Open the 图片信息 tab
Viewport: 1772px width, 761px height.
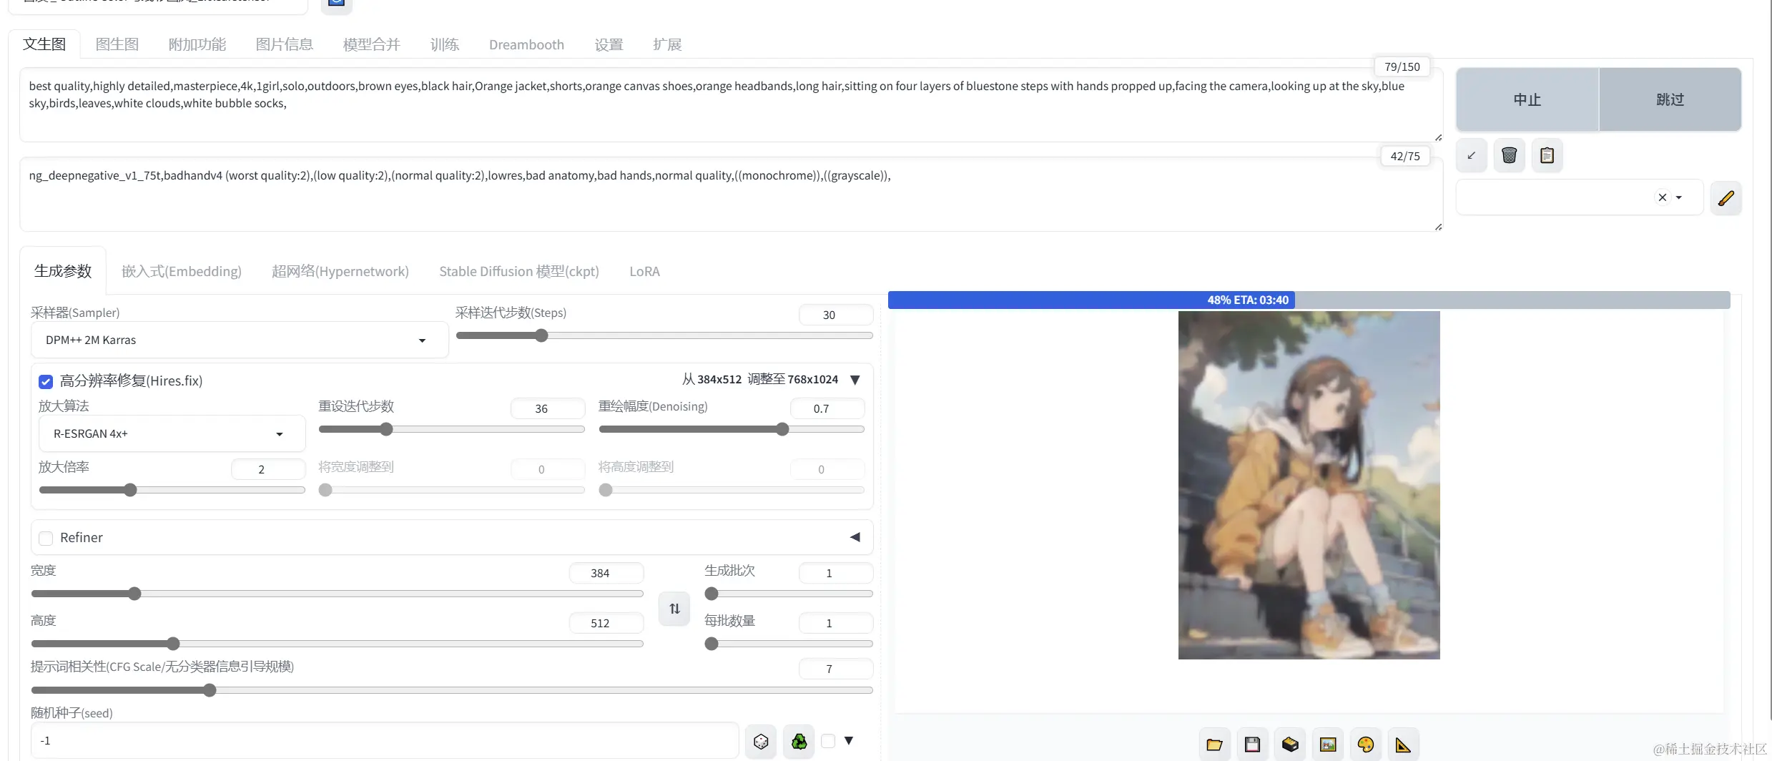[x=285, y=44]
